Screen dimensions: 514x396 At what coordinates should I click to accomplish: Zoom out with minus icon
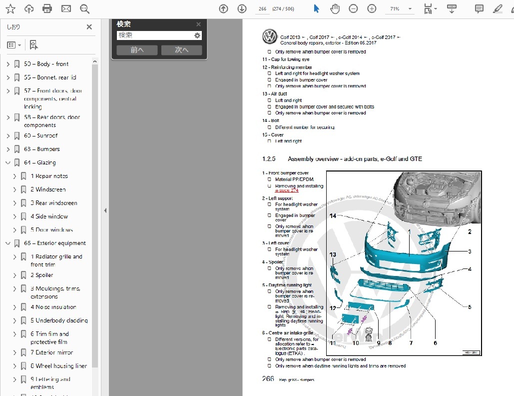353,9
